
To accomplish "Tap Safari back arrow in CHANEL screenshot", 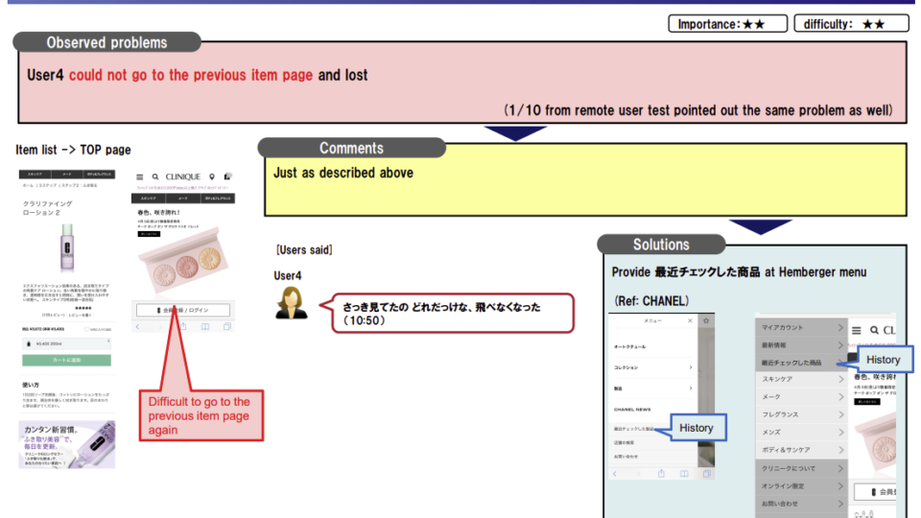I will (615, 473).
